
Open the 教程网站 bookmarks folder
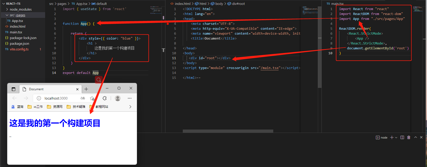[x=99, y=107]
